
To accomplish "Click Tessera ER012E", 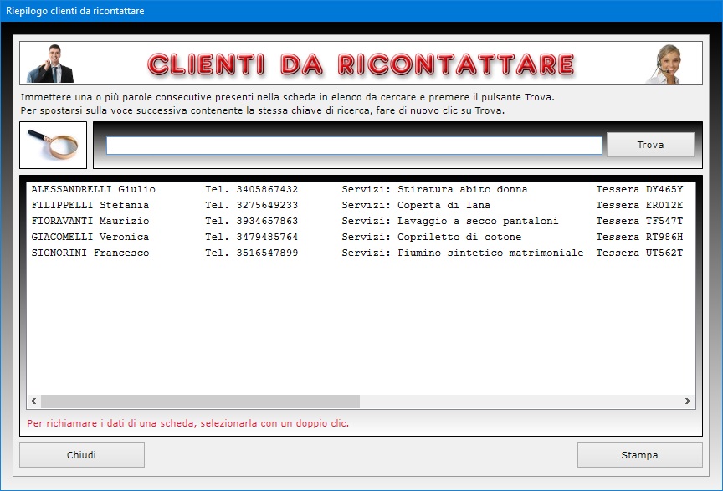I will click(x=639, y=205).
